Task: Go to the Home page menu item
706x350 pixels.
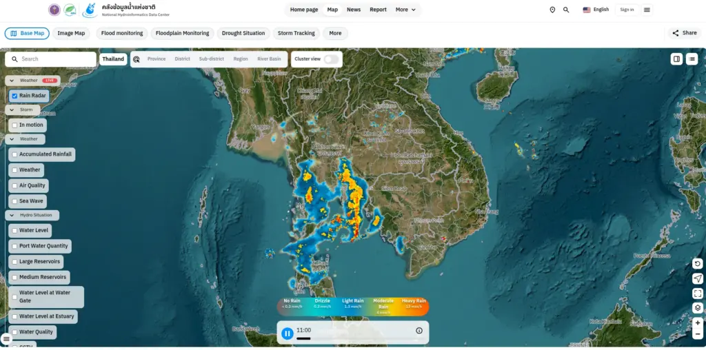Action: pyautogui.click(x=304, y=10)
